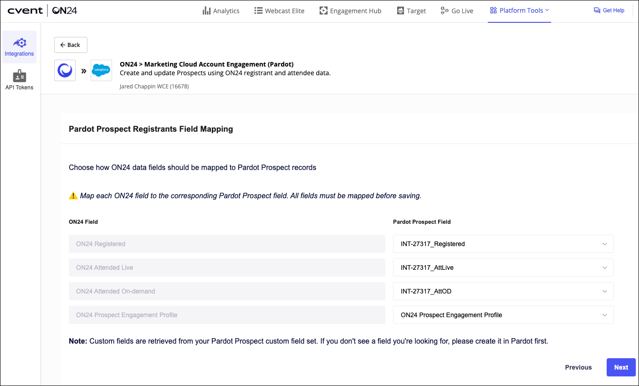Go to the Go Live menu
Image resolution: width=639 pixels, height=386 pixels.
click(457, 11)
